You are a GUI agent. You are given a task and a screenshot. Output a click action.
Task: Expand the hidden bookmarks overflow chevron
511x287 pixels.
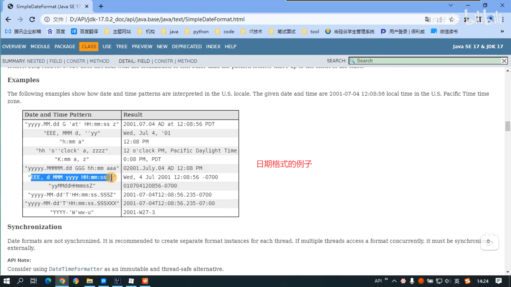tap(502, 31)
